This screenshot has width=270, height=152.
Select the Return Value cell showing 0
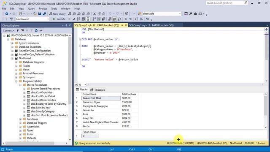(90, 136)
